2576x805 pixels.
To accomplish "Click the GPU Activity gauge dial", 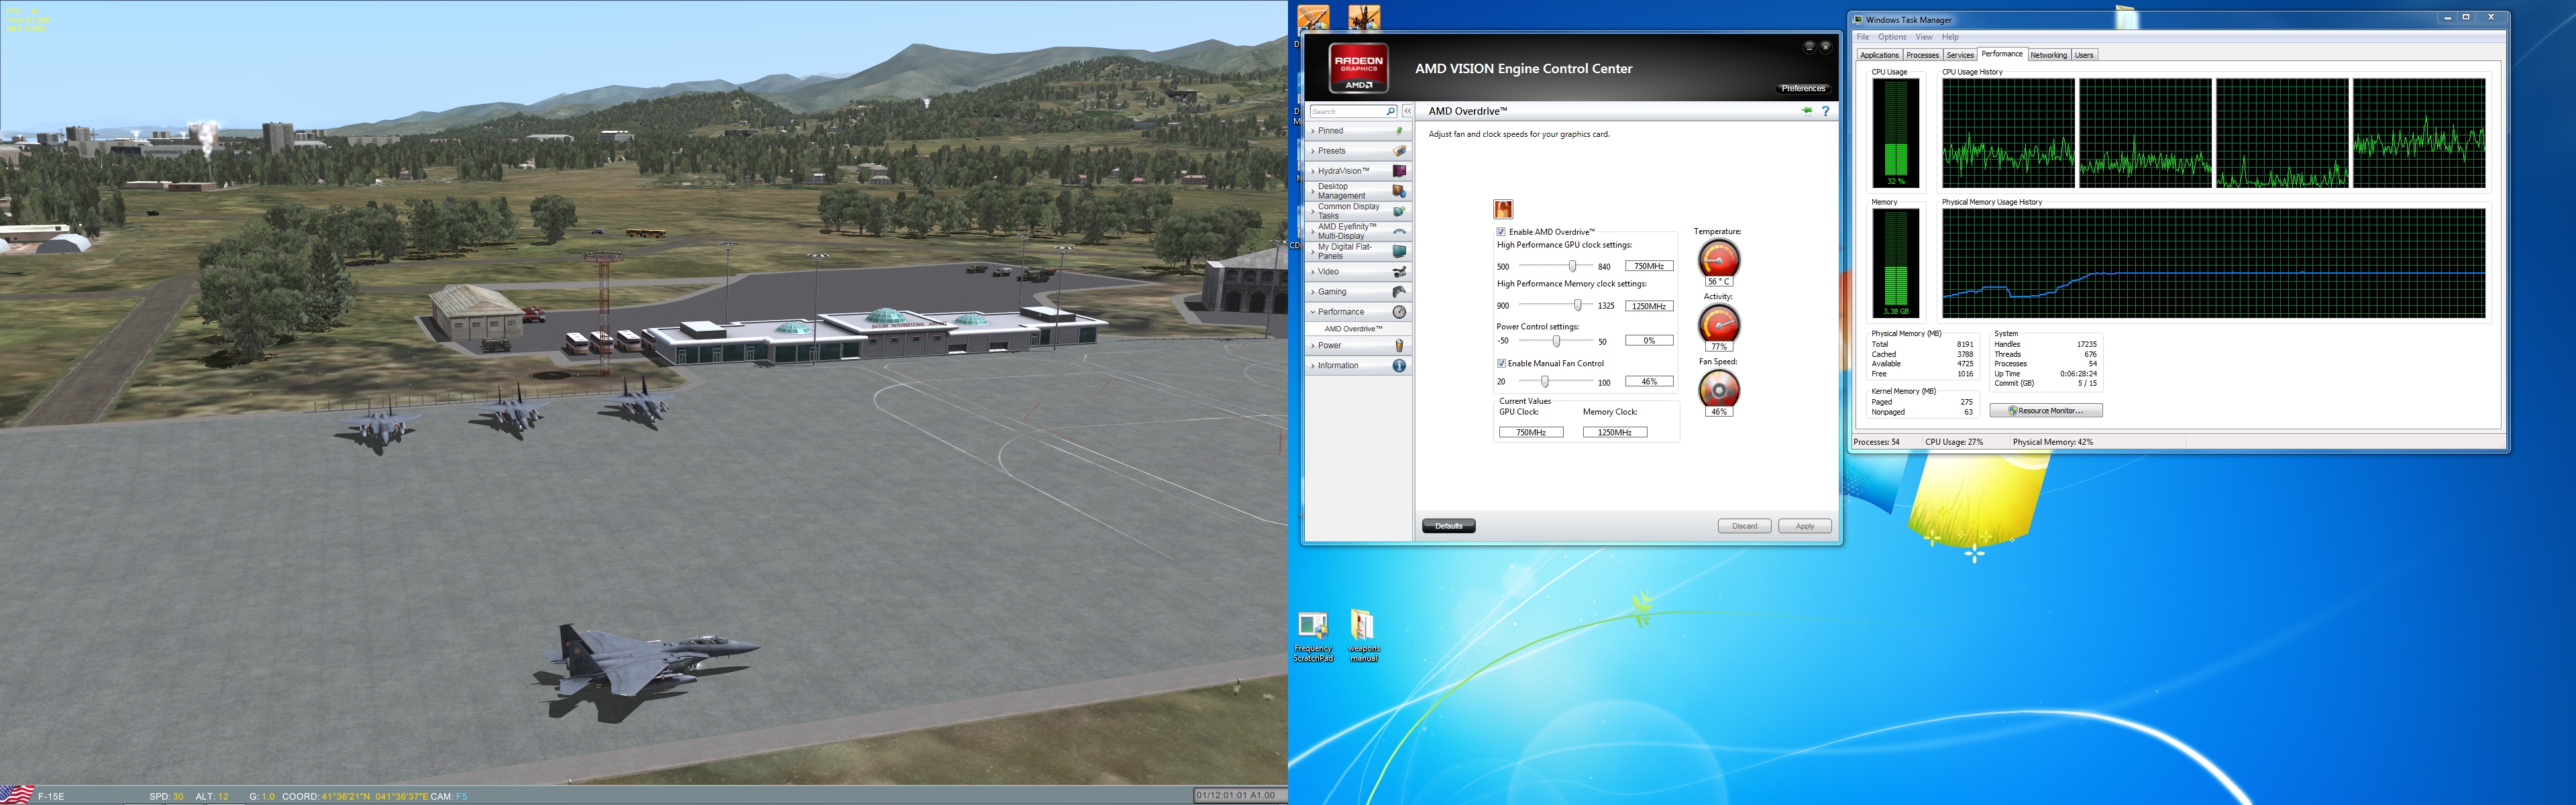I will pyautogui.click(x=1719, y=324).
